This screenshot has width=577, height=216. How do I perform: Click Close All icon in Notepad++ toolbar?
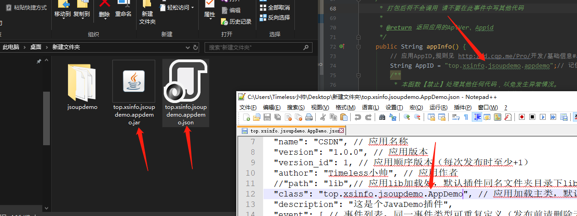(x=298, y=117)
